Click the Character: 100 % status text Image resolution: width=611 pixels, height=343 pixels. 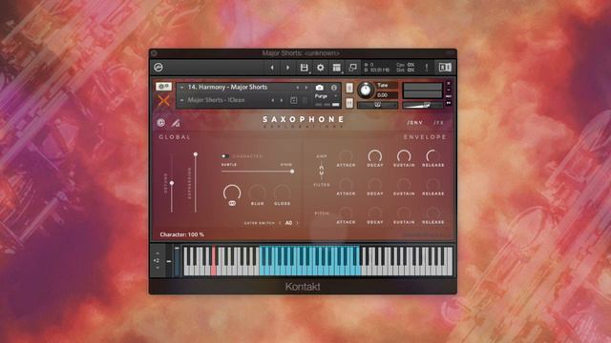[x=182, y=234]
